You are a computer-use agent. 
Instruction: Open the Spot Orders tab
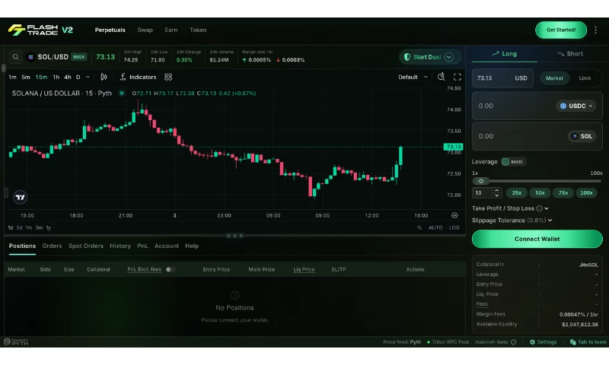pos(86,246)
